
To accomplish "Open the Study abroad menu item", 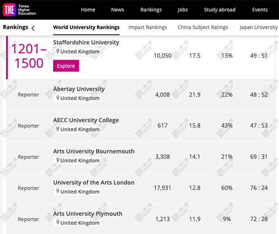I will pos(220,10).
